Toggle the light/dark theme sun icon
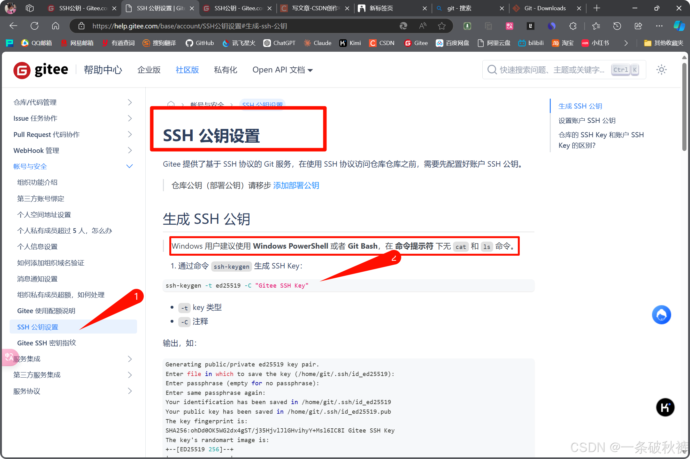Viewport: 690px width, 459px height. [x=661, y=70]
